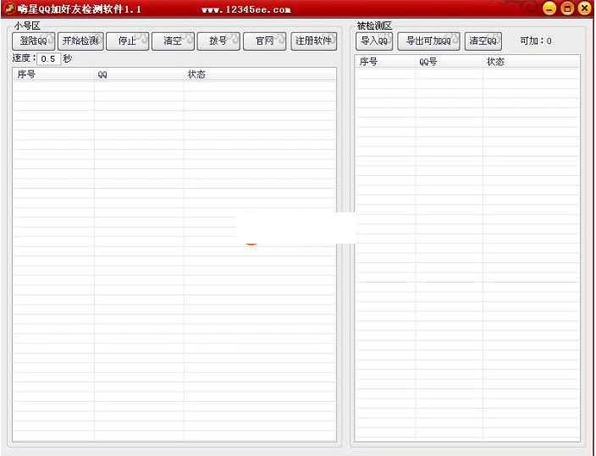596x456 pixels.
Task: Import QQ numbers with 导入QQ
Action: (x=374, y=41)
